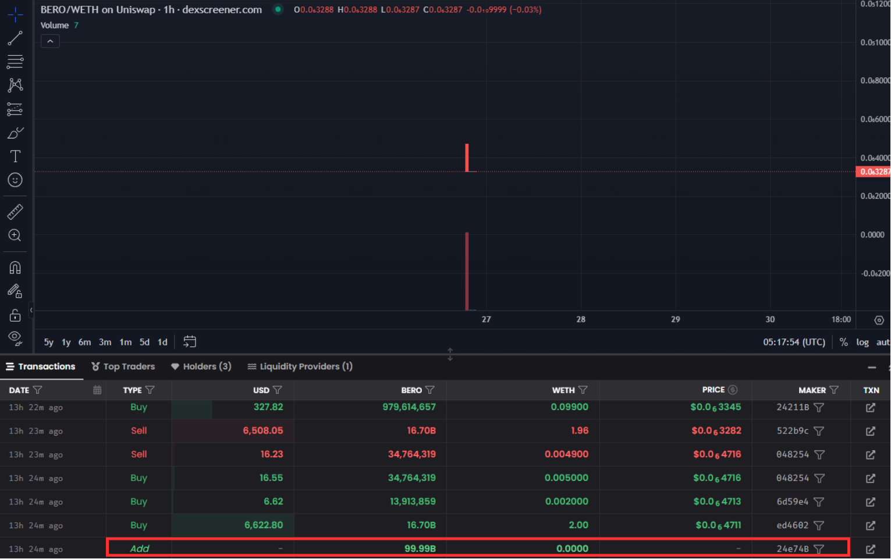Open transaction link for Add row
The image size is (891, 559).
coord(871,549)
